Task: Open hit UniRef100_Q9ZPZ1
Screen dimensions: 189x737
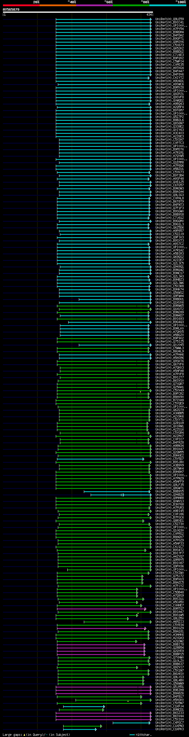Action: click(x=170, y=94)
